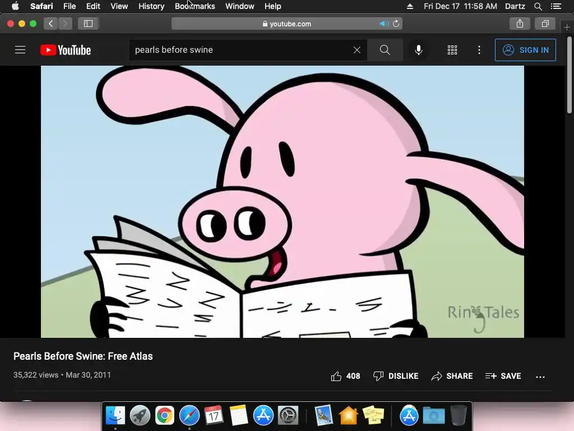Go back with Safari's back arrow

click(51, 24)
